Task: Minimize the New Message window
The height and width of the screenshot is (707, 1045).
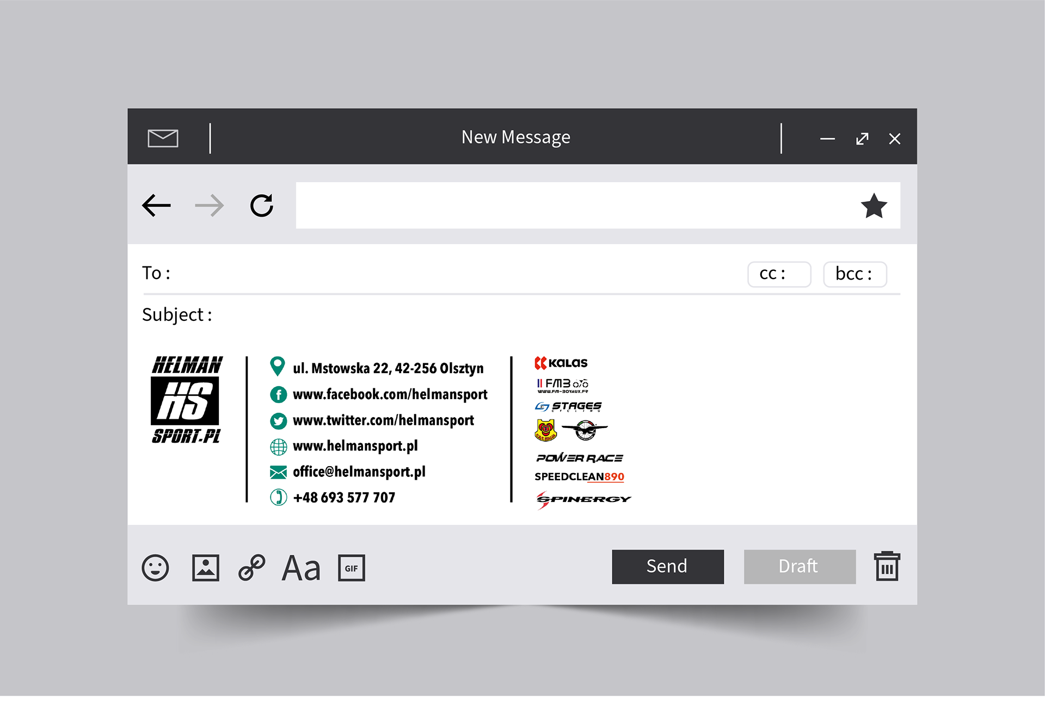Action: coord(827,139)
